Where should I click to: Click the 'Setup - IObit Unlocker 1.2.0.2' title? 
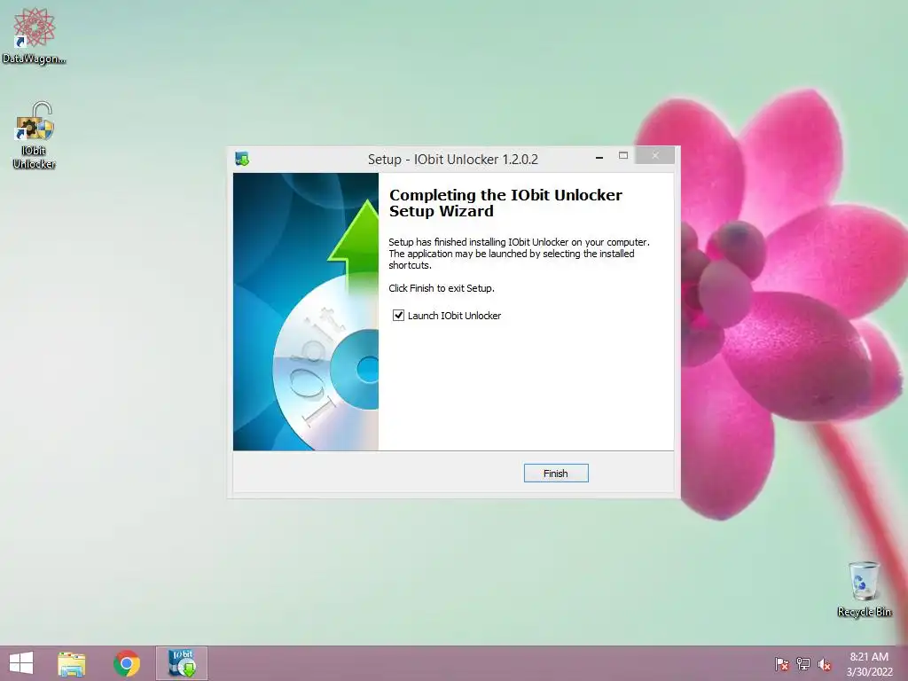453,160
